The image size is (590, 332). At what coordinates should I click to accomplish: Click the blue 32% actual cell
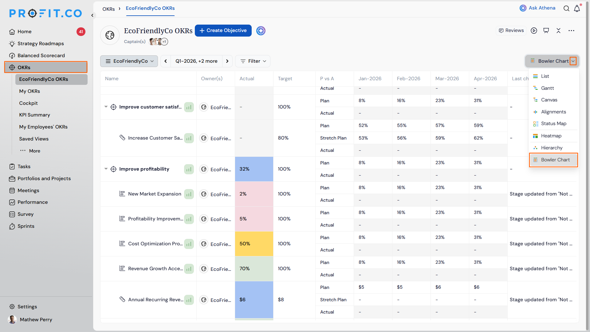[x=254, y=169]
